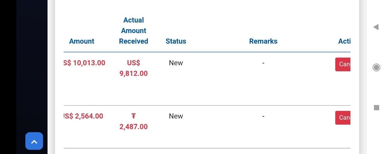The width and height of the screenshot is (387, 154).
Task: Select the US$ 2,564.00 amount cell
Action: coord(83,116)
